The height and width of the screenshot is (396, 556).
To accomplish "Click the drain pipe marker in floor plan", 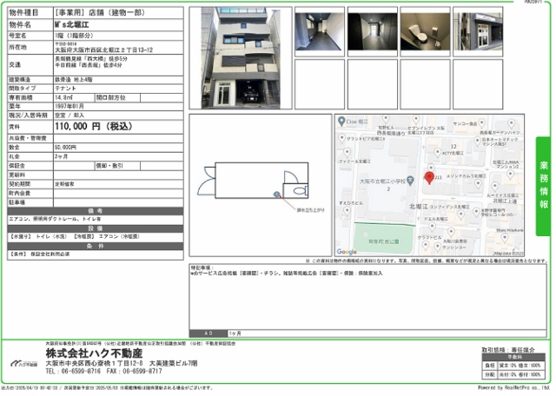I will (x=277, y=193).
